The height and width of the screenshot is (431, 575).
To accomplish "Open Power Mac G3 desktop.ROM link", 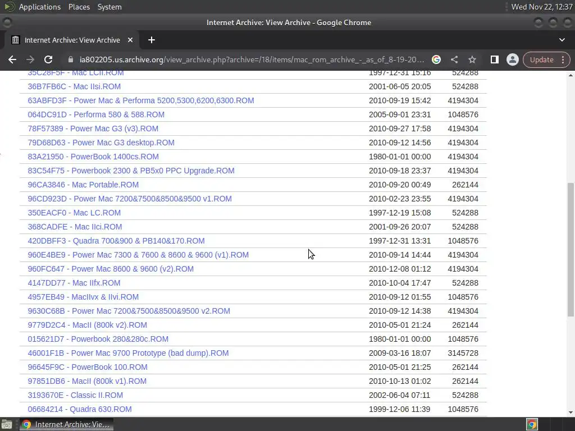I will pos(101,143).
